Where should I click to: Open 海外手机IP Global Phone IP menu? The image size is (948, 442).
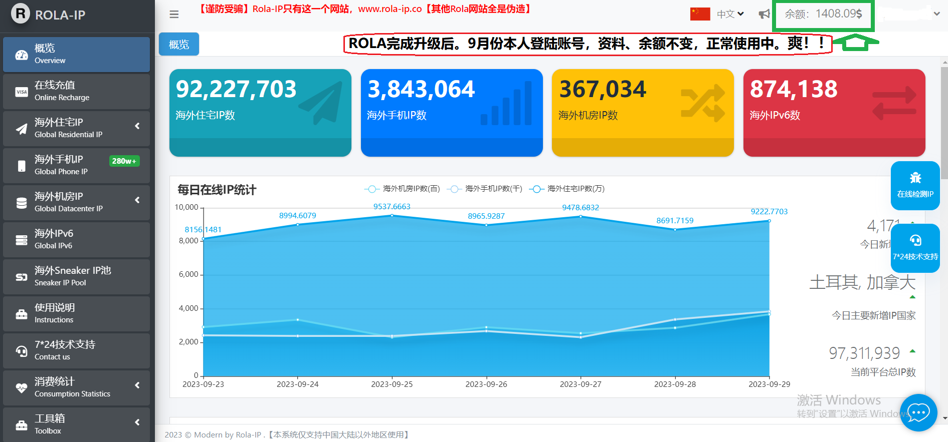pos(76,165)
